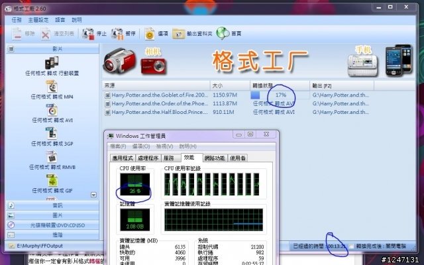Expand the 音訊 category
The width and height of the screenshot is (424, 265).
[52, 205]
